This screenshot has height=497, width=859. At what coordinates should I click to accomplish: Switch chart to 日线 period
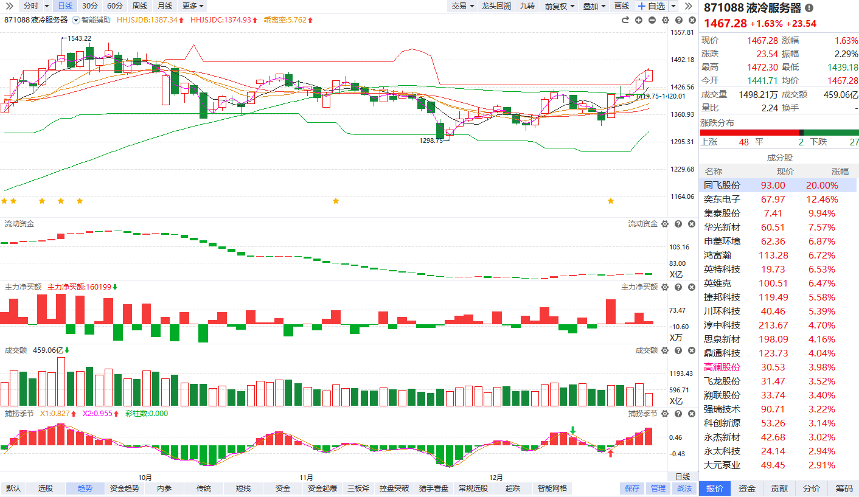tap(64, 6)
